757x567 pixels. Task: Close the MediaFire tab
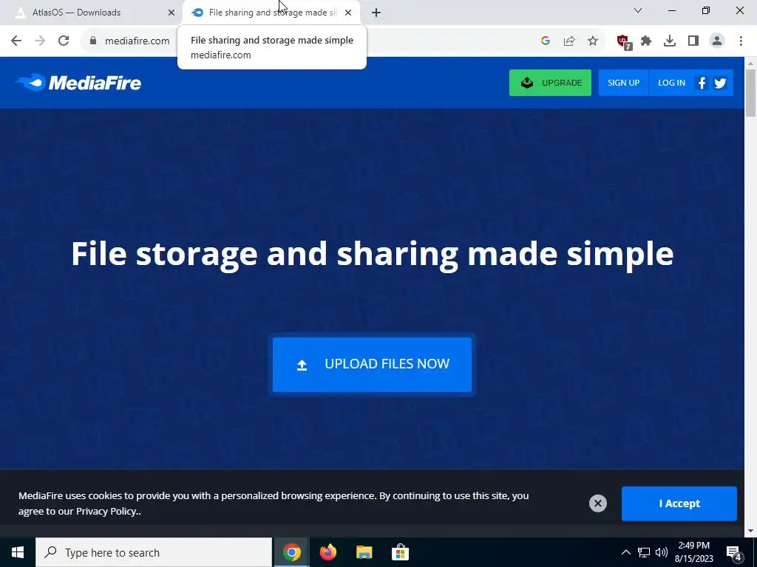tap(348, 13)
